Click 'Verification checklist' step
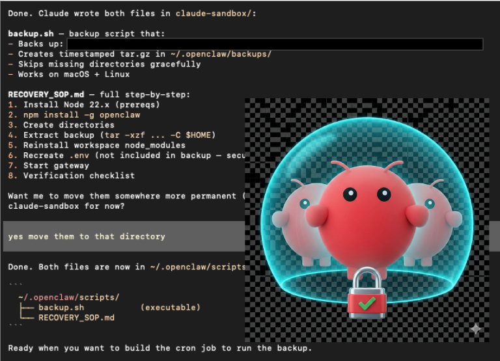 [x=79, y=176]
